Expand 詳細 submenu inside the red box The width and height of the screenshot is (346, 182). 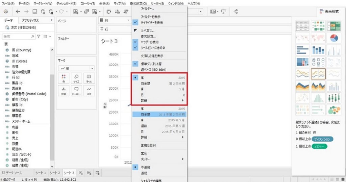tap(159, 100)
